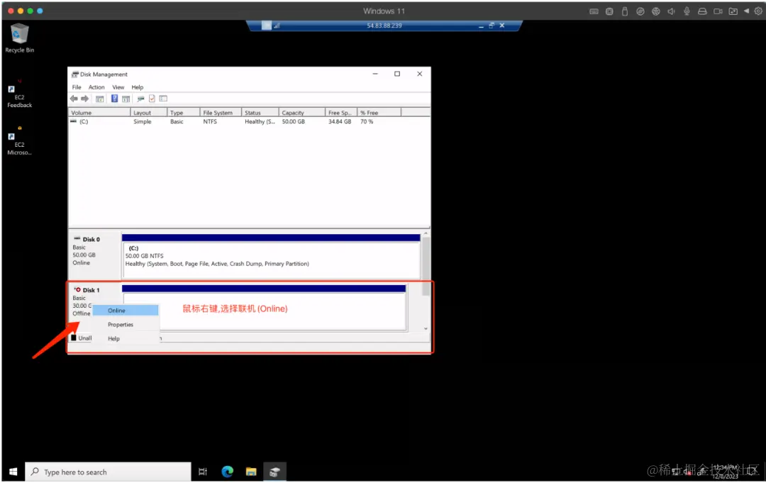Viewport: 766px width, 483px height.
Task: Click the camera icon in VM title bar
Action: 718,11
